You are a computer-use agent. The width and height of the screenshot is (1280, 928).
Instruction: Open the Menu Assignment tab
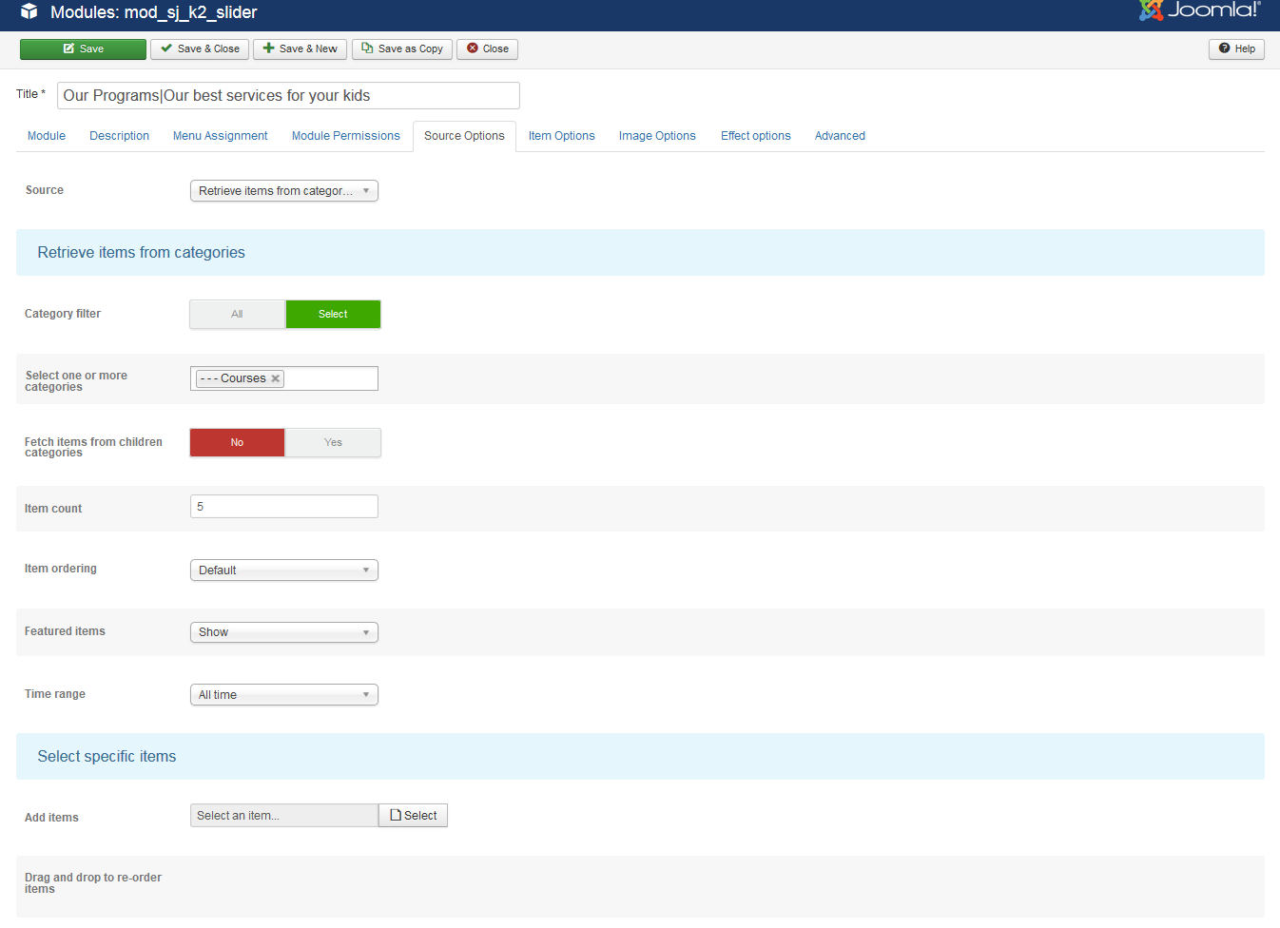[x=220, y=136]
